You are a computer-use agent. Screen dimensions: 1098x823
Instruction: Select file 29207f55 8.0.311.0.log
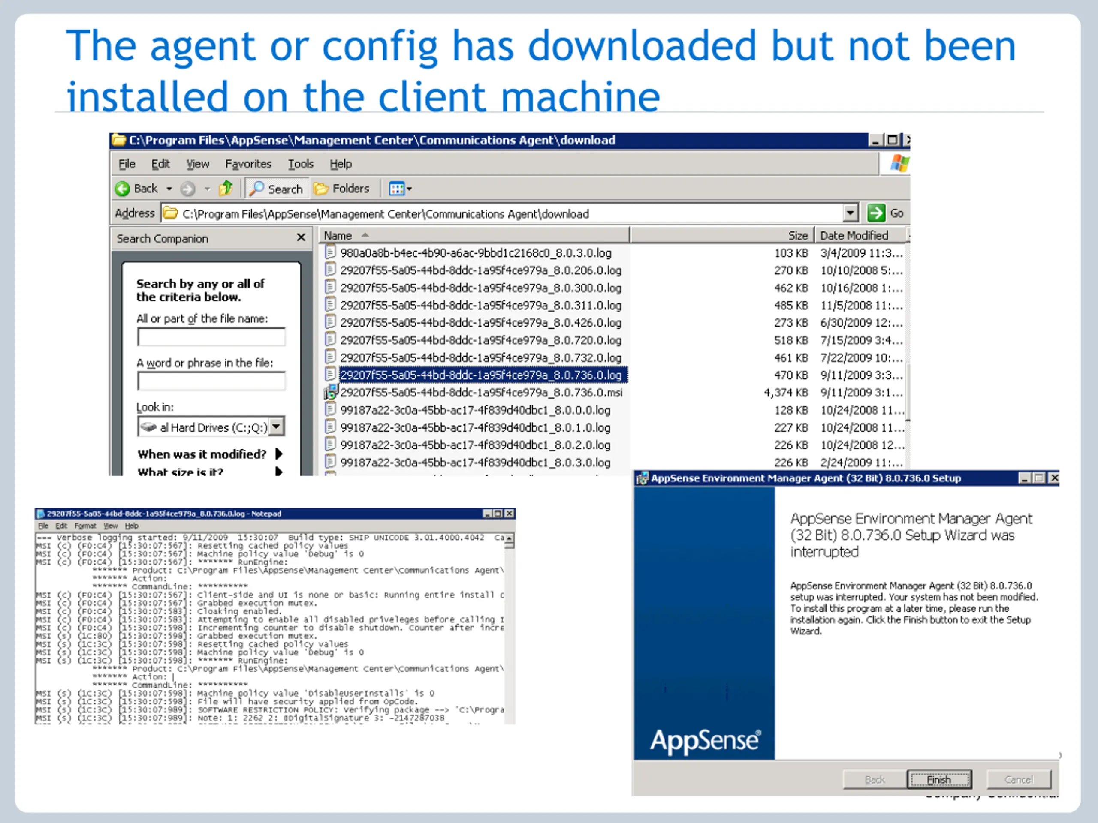point(480,305)
